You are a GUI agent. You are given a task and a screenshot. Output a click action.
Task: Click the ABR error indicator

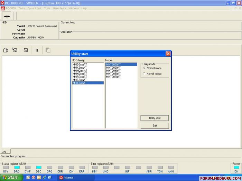coord(149,167)
